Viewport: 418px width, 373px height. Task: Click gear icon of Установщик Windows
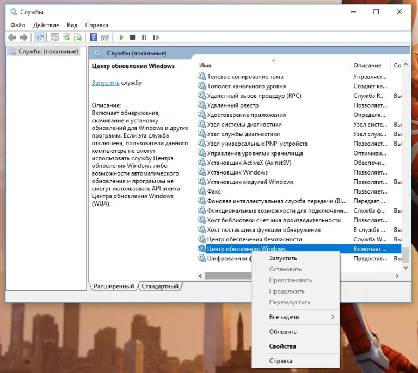202,172
